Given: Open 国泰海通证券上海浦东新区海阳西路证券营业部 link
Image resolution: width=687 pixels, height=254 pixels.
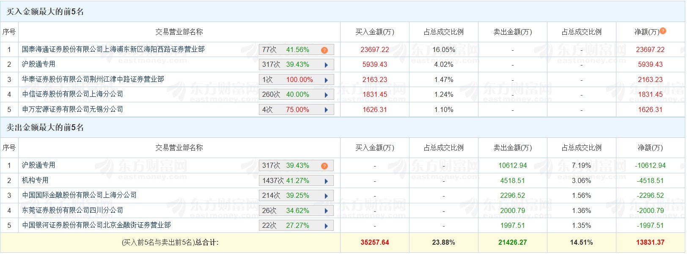Looking at the screenshot, I should [x=113, y=49].
